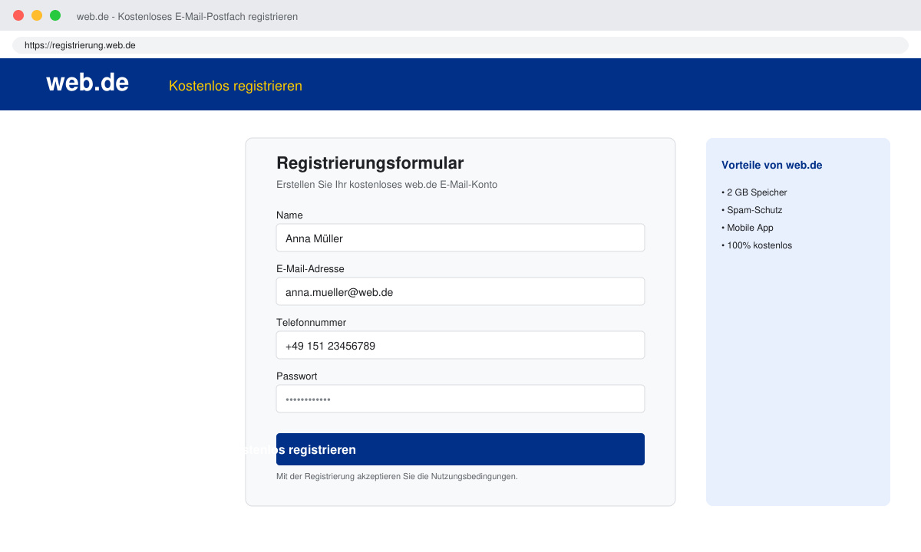Image resolution: width=921 pixels, height=552 pixels.
Task: Close the window with red button
Action: 18,15
